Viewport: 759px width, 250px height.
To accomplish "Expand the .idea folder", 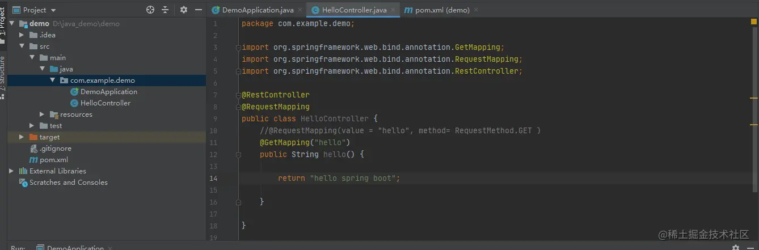I will point(22,35).
